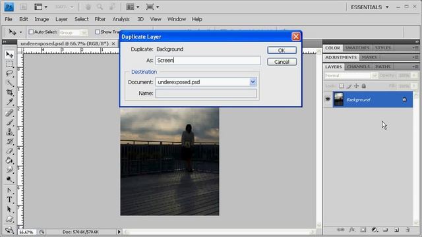Screen dimensions: 422x237
Task: Click the zoom percentage field in status bar
Action: (26, 232)
